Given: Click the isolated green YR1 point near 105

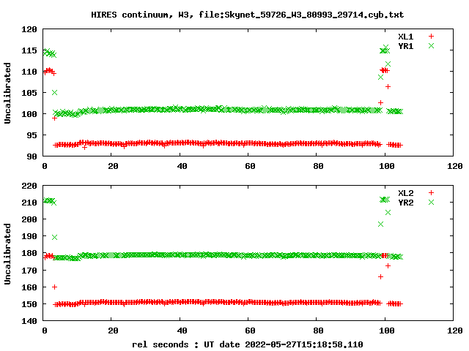Looking at the screenshot, I should [54, 93].
